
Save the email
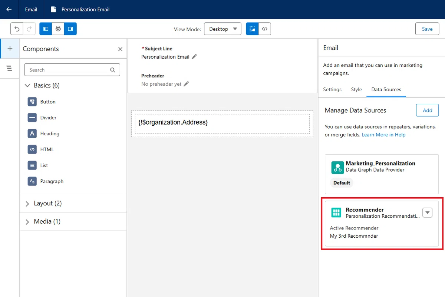[x=427, y=29]
